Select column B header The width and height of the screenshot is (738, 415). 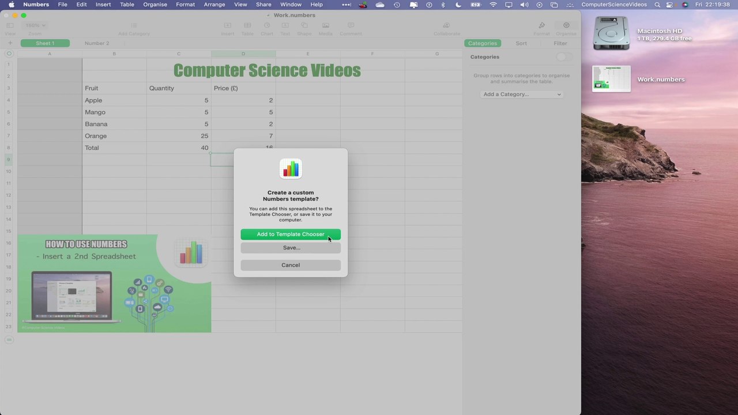[x=114, y=54]
